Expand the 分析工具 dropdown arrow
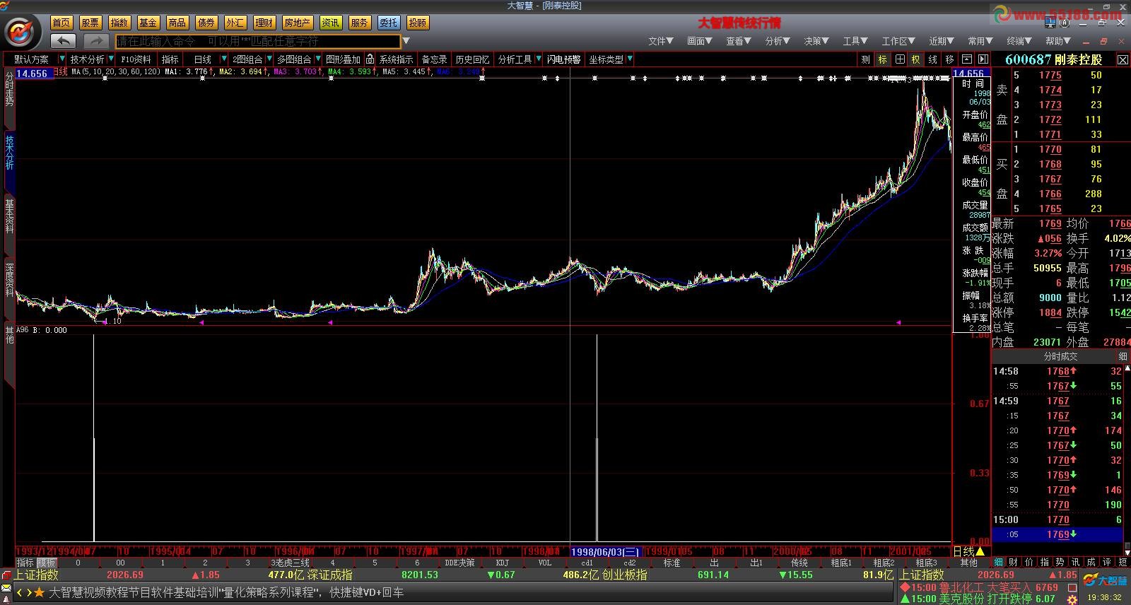The width and height of the screenshot is (1131, 605). click(539, 59)
